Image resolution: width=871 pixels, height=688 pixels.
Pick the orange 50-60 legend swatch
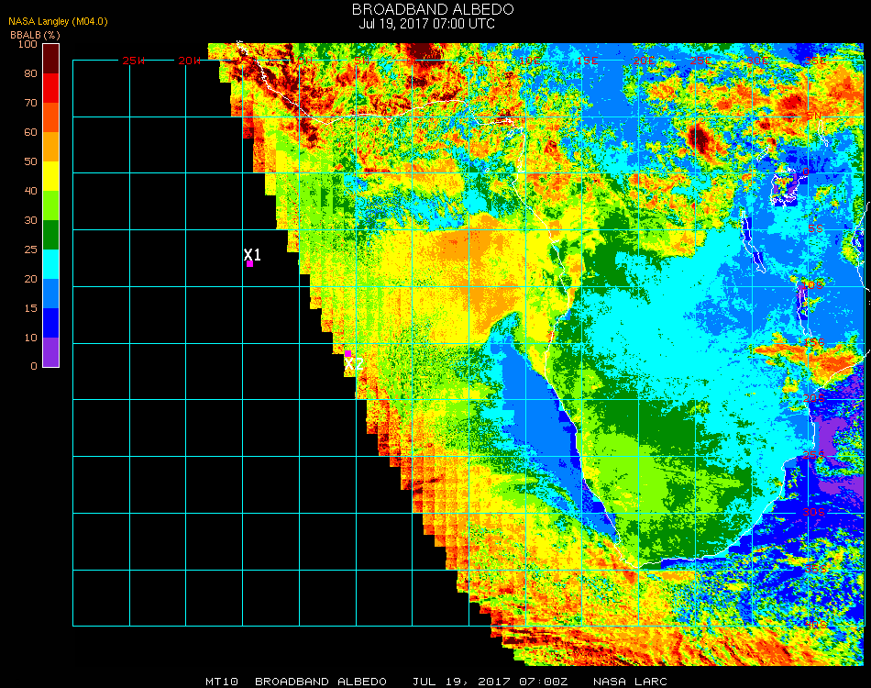point(51,147)
